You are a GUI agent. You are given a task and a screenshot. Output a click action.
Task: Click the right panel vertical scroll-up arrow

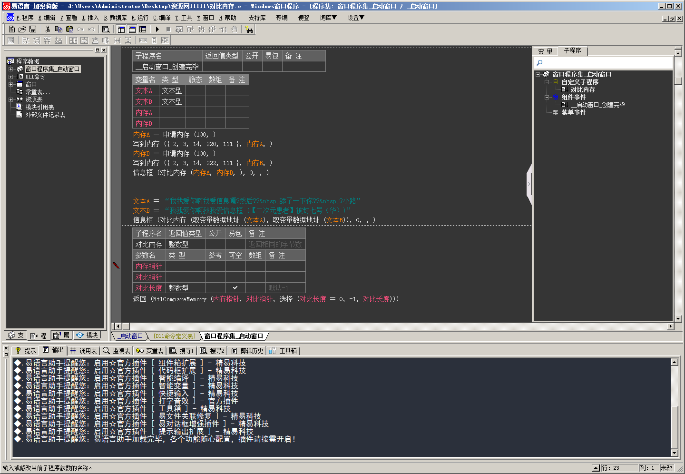pos(678,52)
